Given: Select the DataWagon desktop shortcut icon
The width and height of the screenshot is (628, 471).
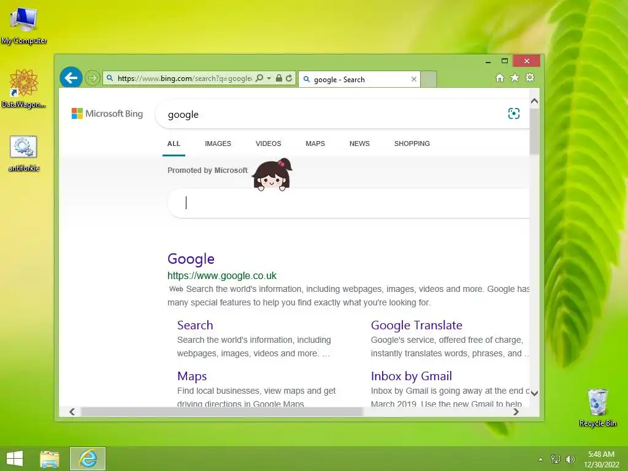Looking at the screenshot, I should tap(24, 89).
